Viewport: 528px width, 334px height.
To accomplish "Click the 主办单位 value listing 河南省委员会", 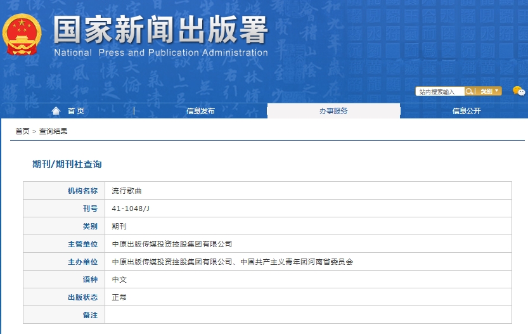I will pos(232,262).
